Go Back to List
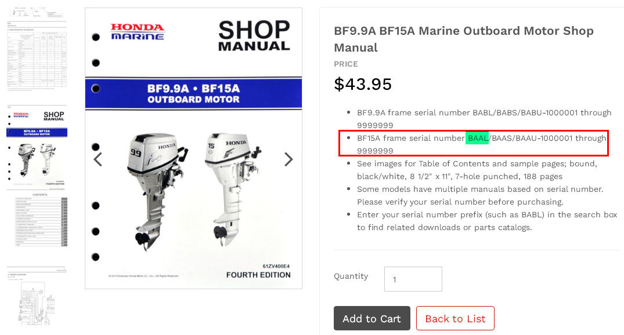Viewport: 624px width, 335px height. [x=455, y=319]
